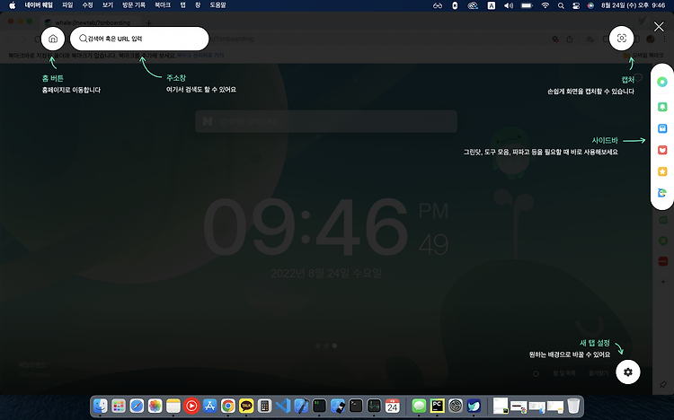Open Calculator from the dock
The image size is (674, 420).
click(x=264, y=406)
